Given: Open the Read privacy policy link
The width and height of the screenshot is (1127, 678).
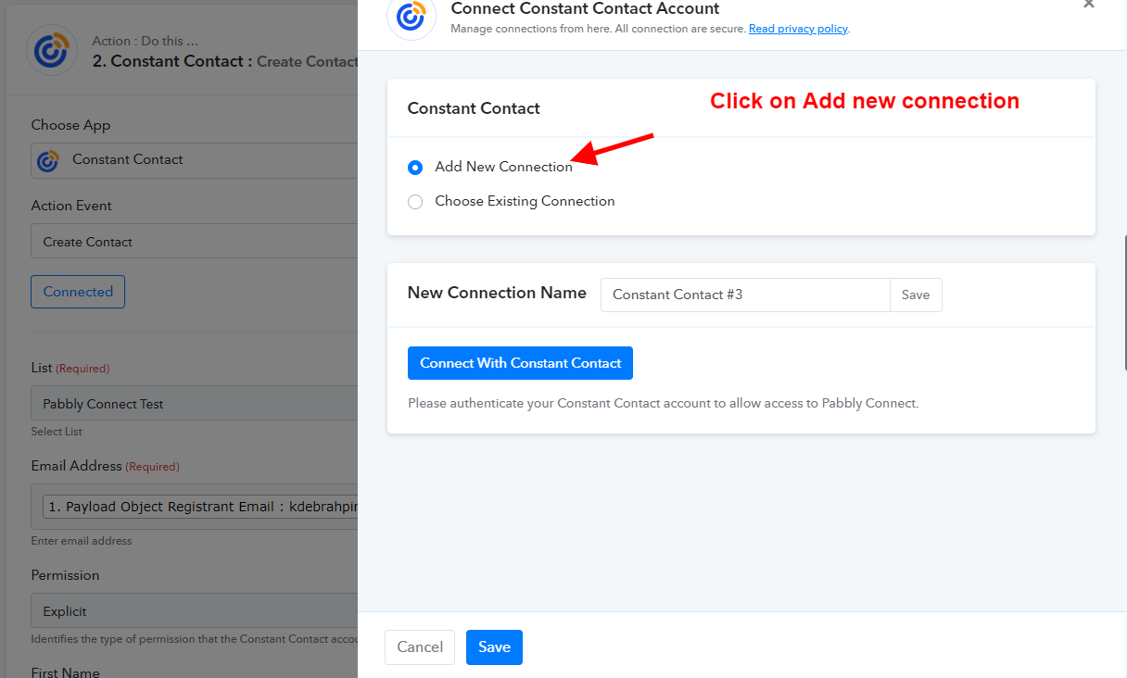Looking at the screenshot, I should [x=798, y=29].
